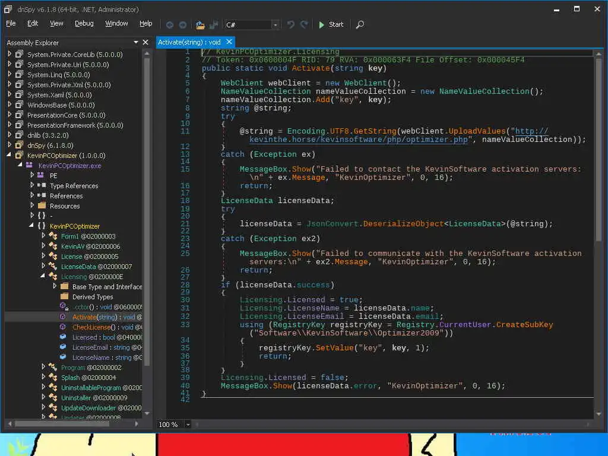The height and width of the screenshot is (456, 608).
Task: Collapse the KevinPCOptimizer (1.0.0.0) assembly
Action: click(9, 155)
